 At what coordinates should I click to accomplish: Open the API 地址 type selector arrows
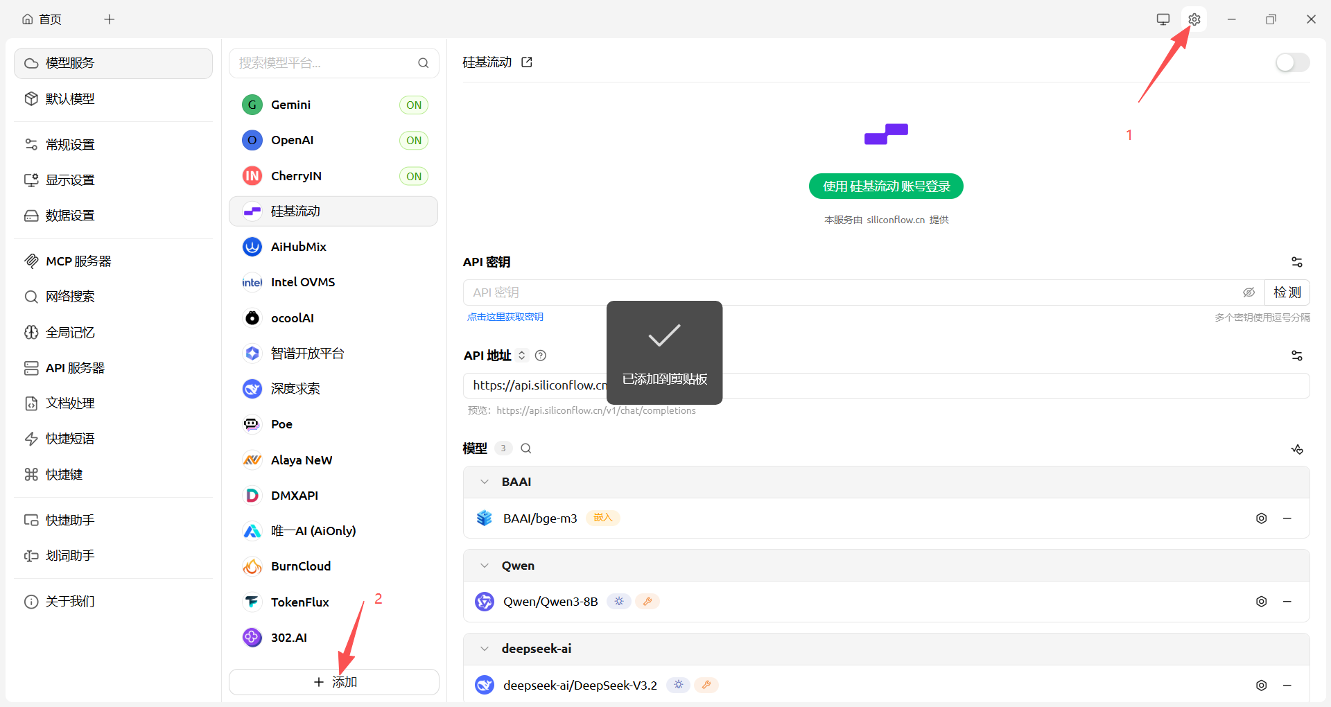click(x=522, y=356)
